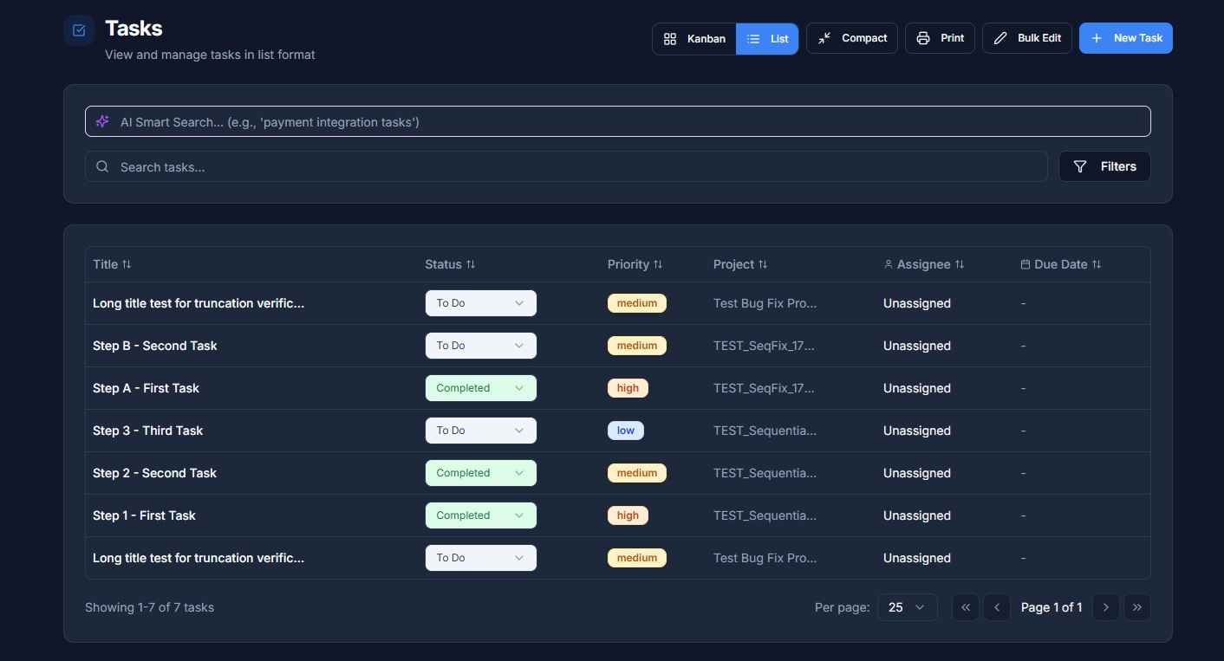Switch to List view
The width and height of the screenshot is (1224, 661).
point(767,39)
